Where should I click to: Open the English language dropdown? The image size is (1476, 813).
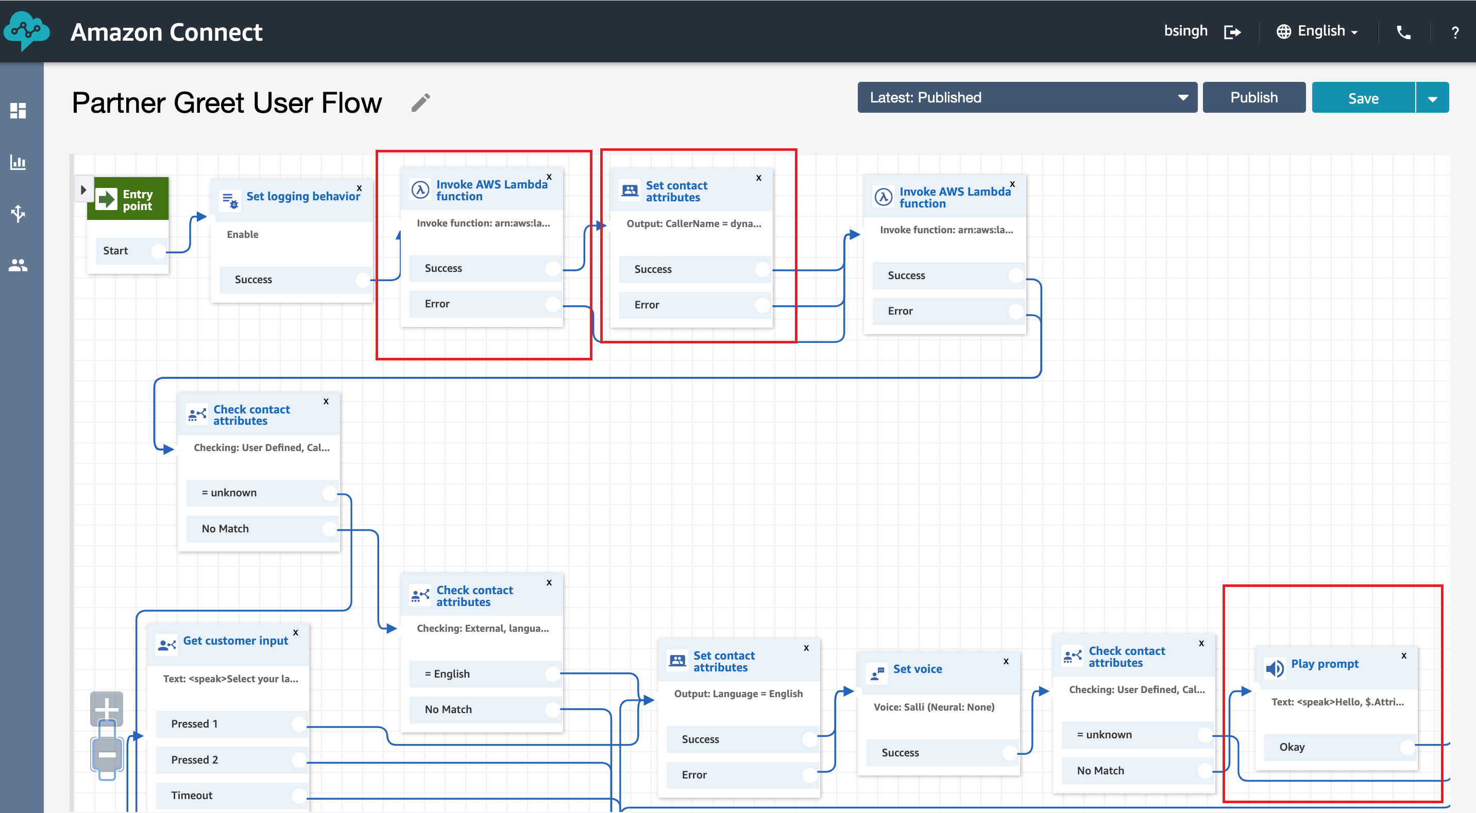[x=1327, y=31]
